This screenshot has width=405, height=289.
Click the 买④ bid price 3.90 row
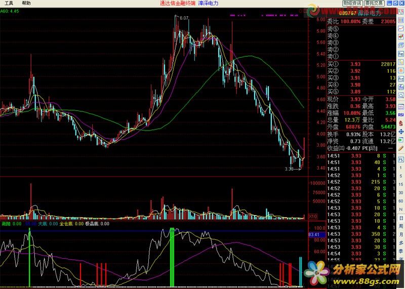tap(361, 85)
